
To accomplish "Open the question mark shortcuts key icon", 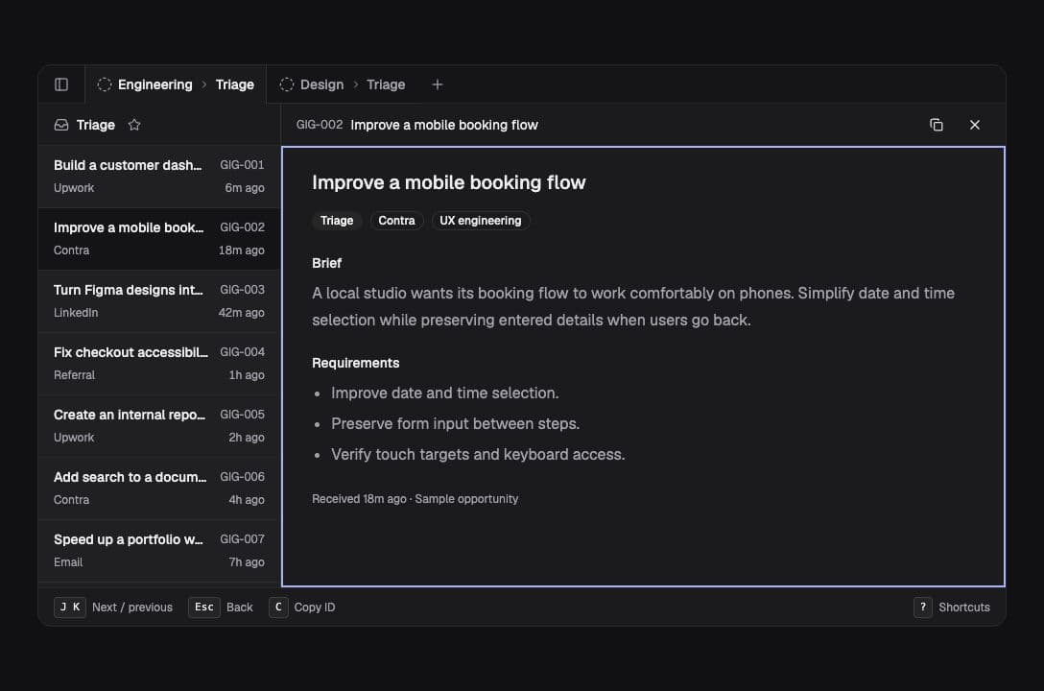I will [x=923, y=608].
